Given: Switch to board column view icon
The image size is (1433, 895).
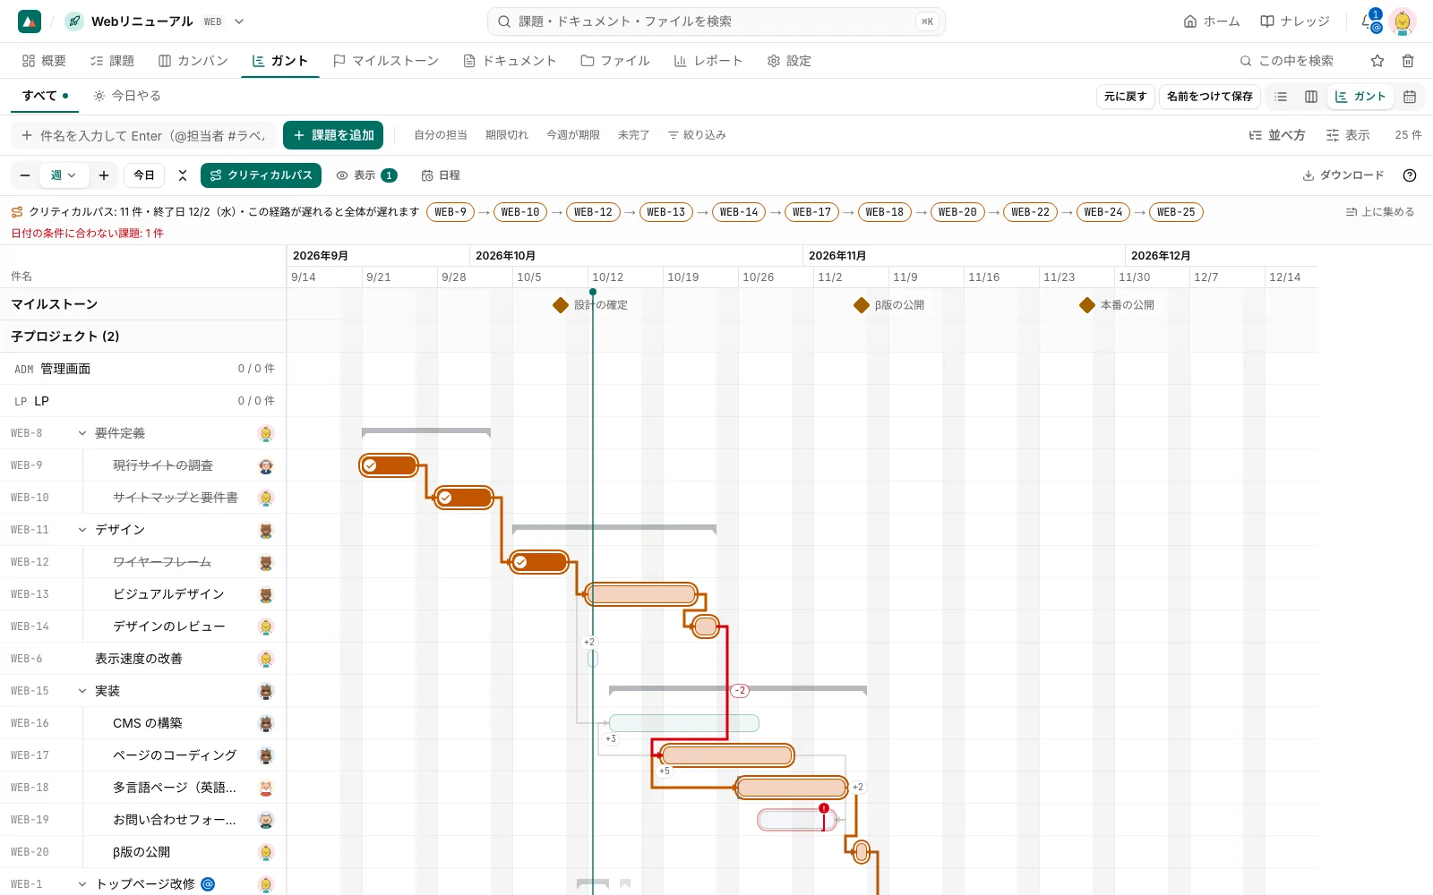Looking at the screenshot, I should pos(1311,97).
